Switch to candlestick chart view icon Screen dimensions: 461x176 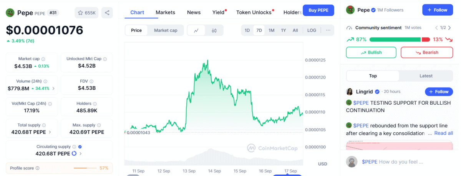[214, 30]
